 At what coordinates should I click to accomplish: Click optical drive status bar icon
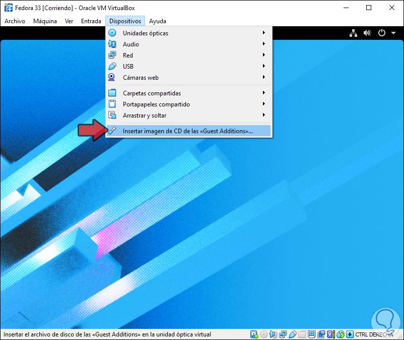click(x=263, y=334)
